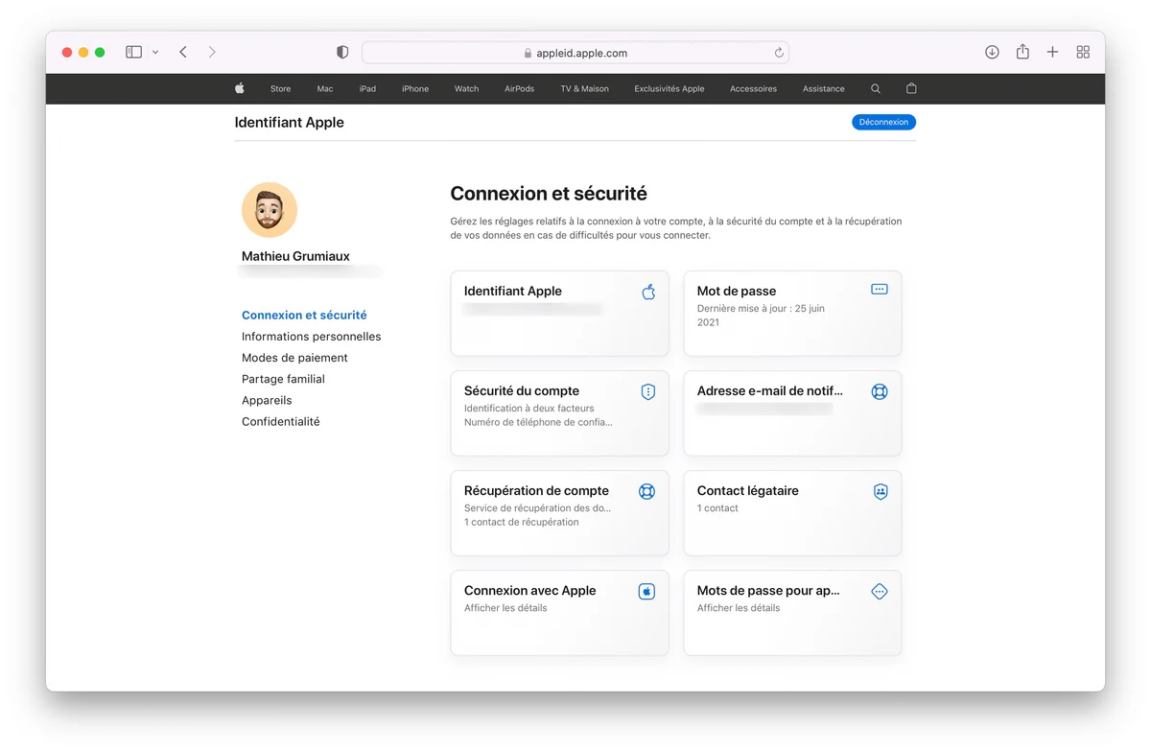The image size is (1151, 752).
Task: Click the text 'Dernière mise à jour : 25 juin 2021'
Action: tap(761, 316)
